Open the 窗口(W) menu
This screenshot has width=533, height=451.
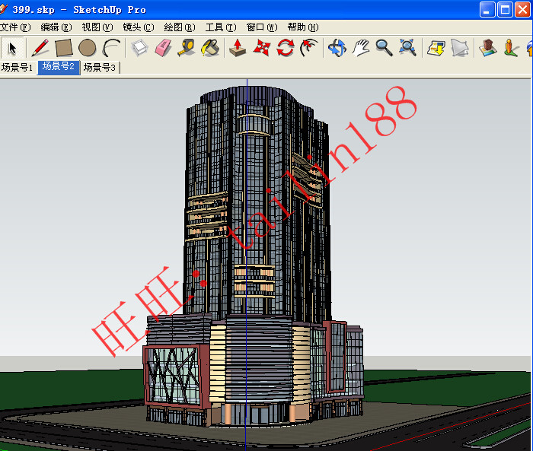[x=262, y=27]
